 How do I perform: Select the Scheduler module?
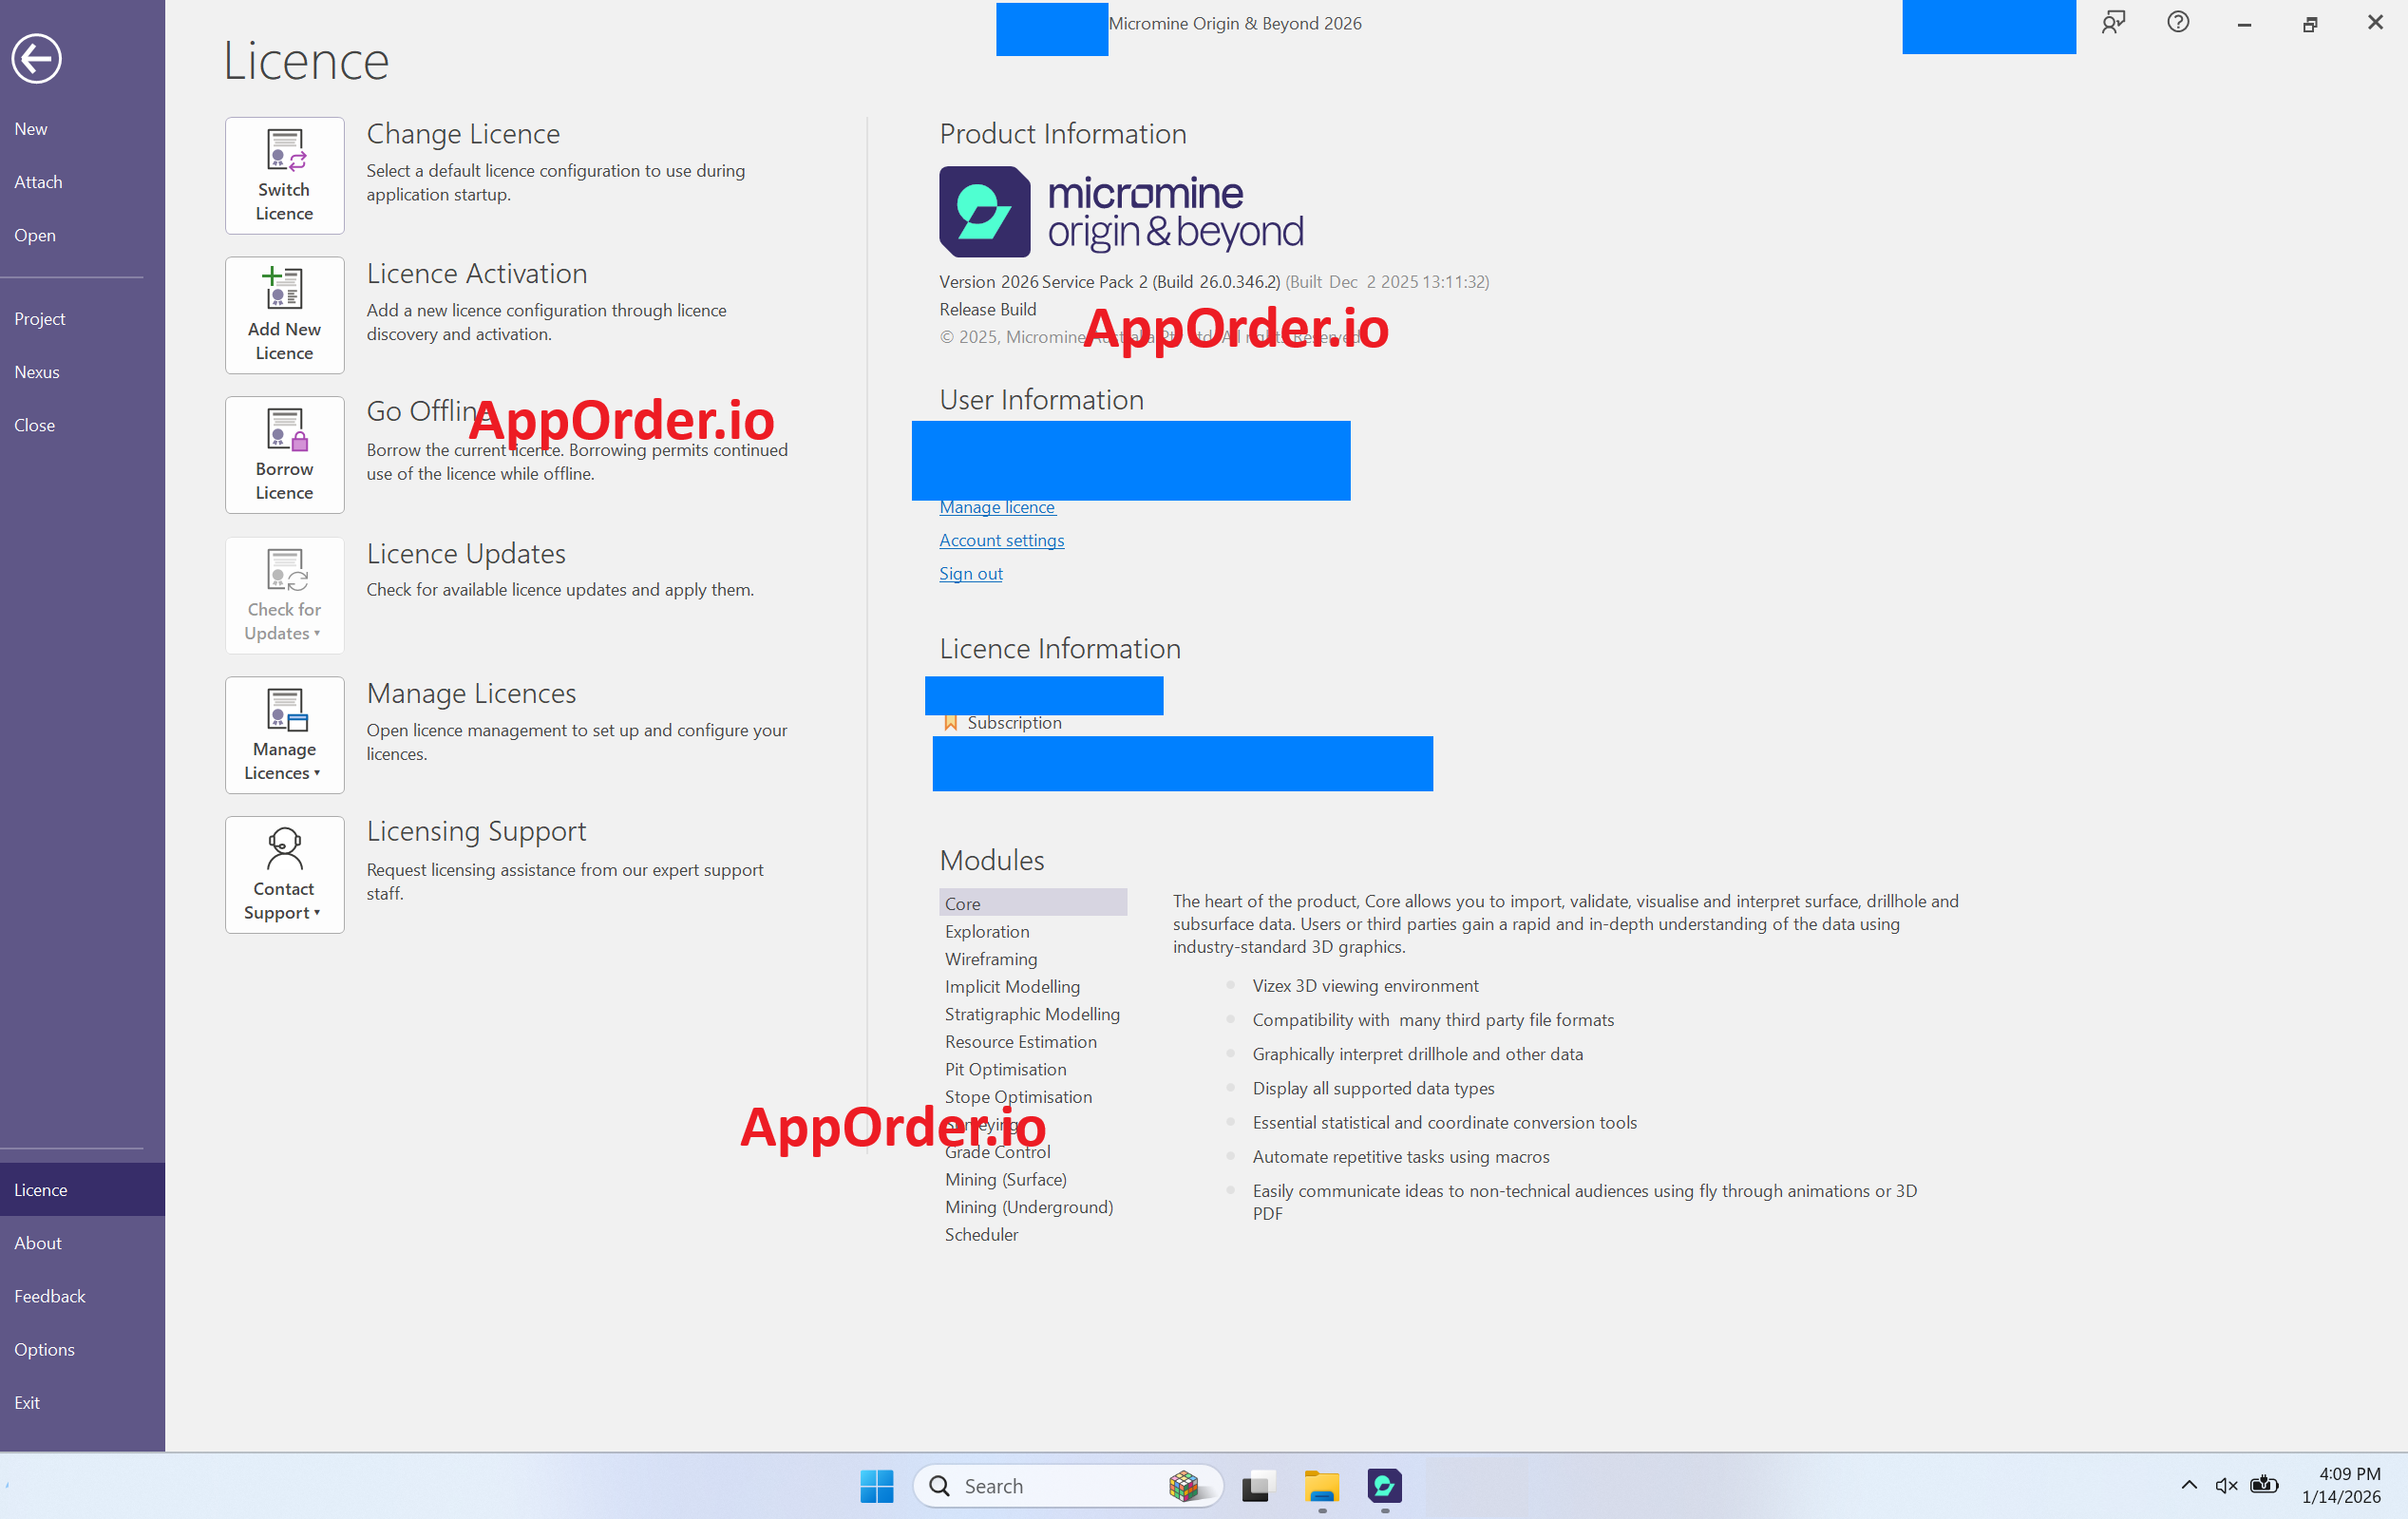click(1033, 1234)
